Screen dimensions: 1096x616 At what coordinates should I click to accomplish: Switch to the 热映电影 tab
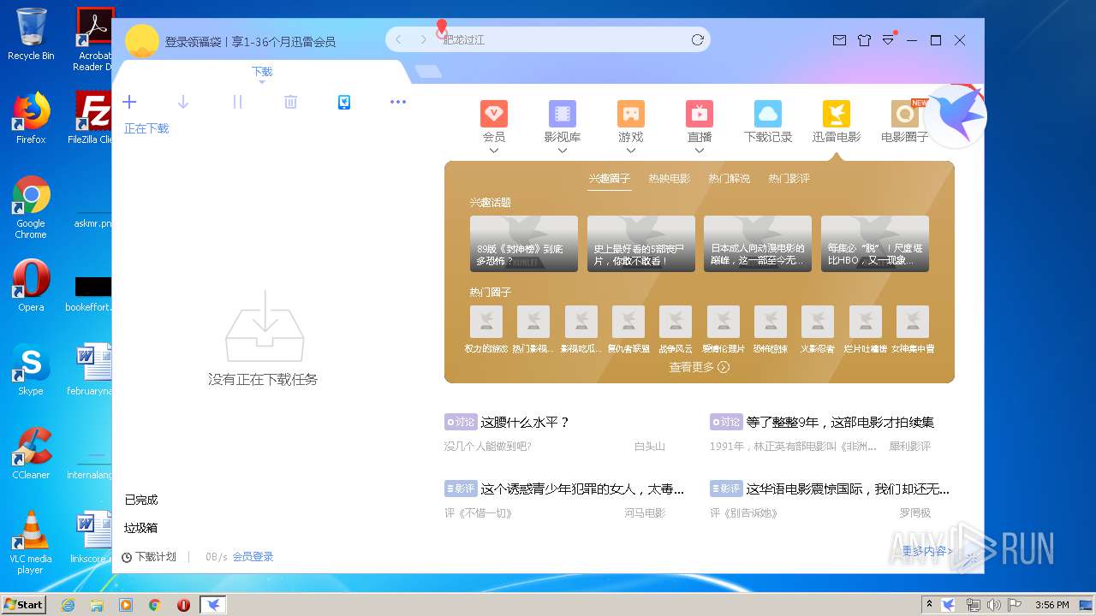click(670, 179)
